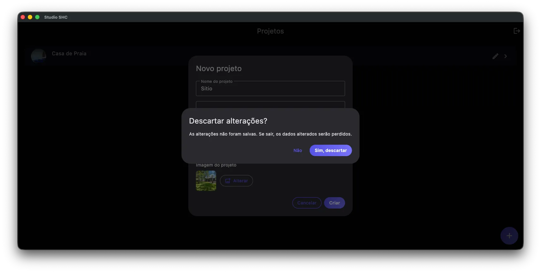Click the Criar button

point(334,203)
